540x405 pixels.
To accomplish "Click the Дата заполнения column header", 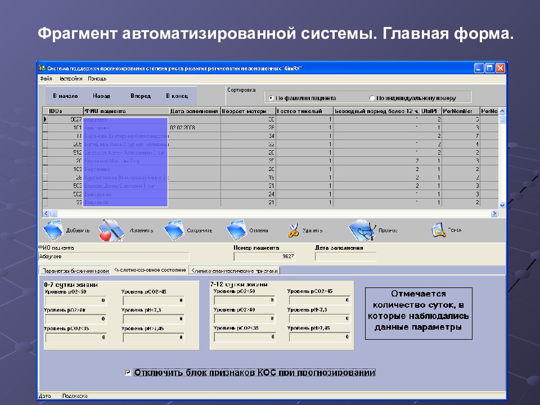I will (x=195, y=111).
